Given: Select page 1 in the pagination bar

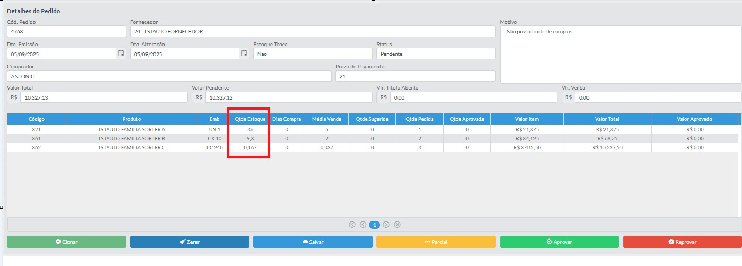Looking at the screenshot, I should pyautogui.click(x=375, y=225).
